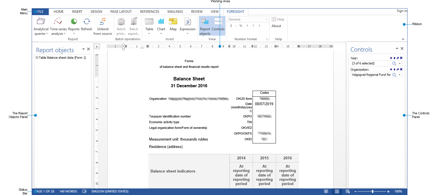440x195 pixels.
Task: Insert a Map object
Action: 173,26
